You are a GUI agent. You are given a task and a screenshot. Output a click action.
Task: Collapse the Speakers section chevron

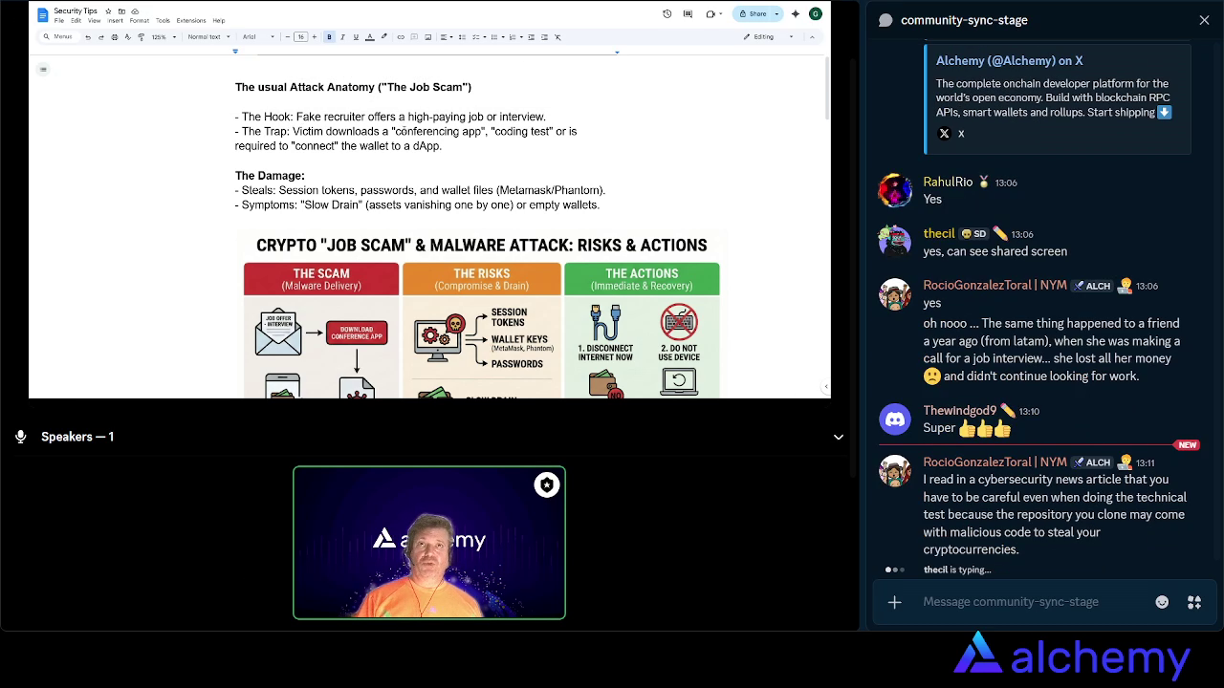(839, 437)
